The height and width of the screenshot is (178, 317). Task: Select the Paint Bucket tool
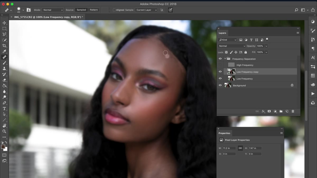(x=4, y=86)
